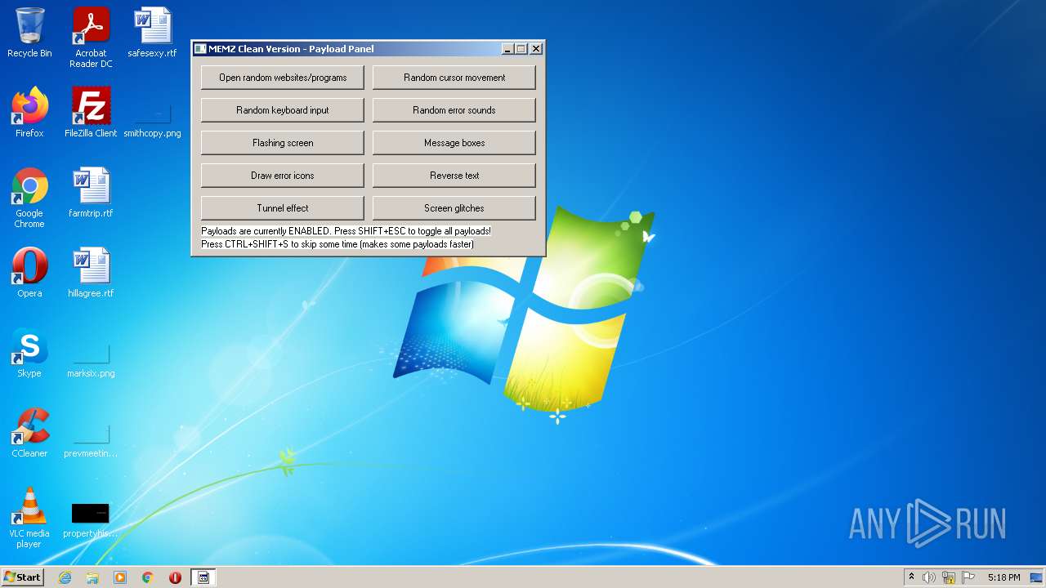
Task: Toggle Message boxes payload
Action: pyautogui.click(x=454, y=143)
